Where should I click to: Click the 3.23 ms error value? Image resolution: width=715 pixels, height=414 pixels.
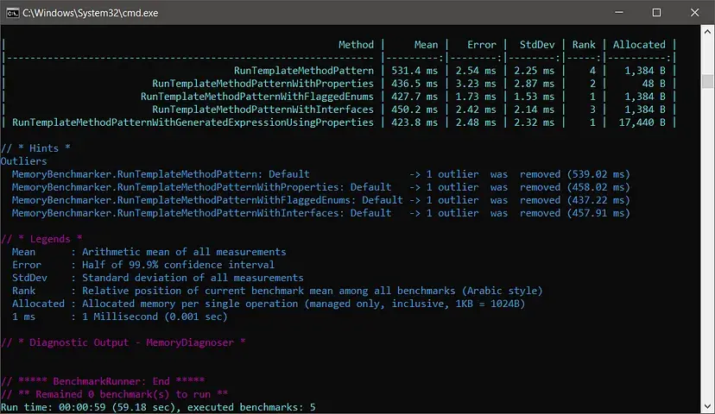(476, 84)
